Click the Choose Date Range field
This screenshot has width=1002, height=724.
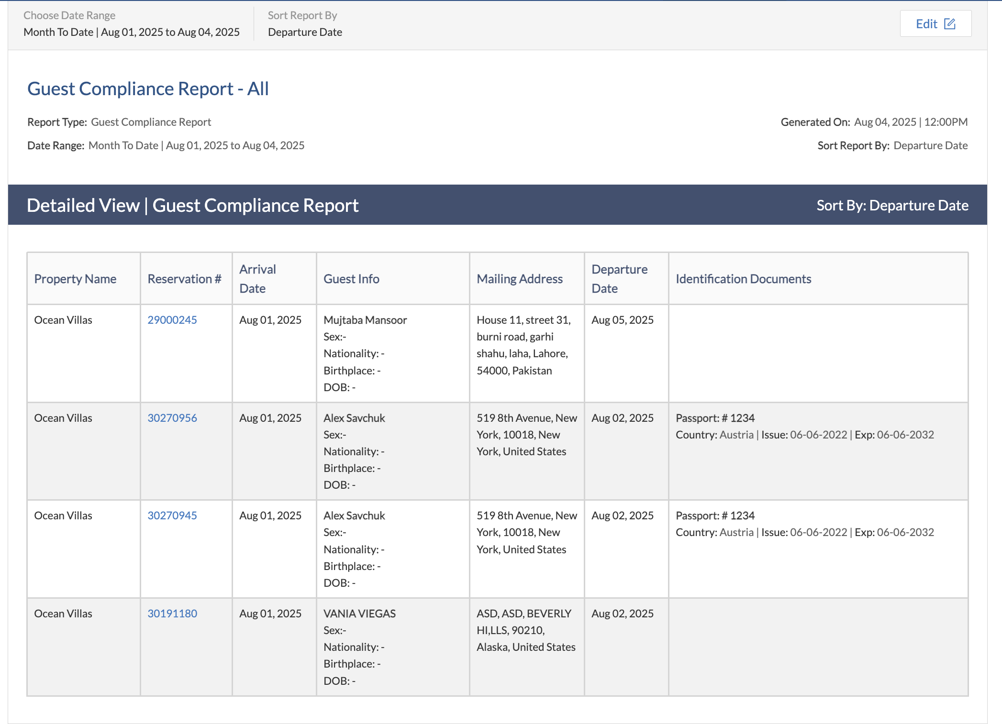pyautogui.click(x=131, y=32)
